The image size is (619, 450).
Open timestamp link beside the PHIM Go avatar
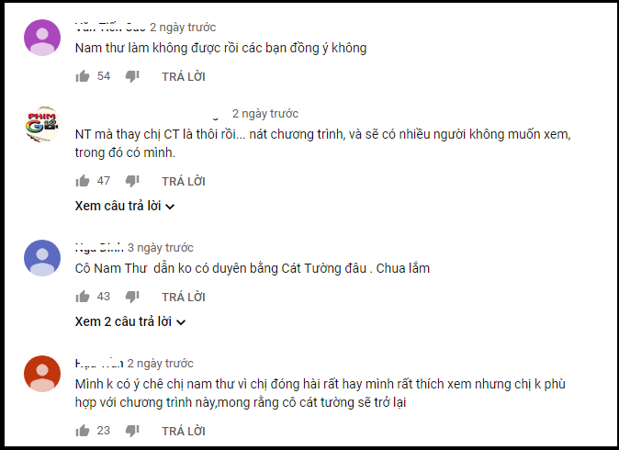point(265,114)
